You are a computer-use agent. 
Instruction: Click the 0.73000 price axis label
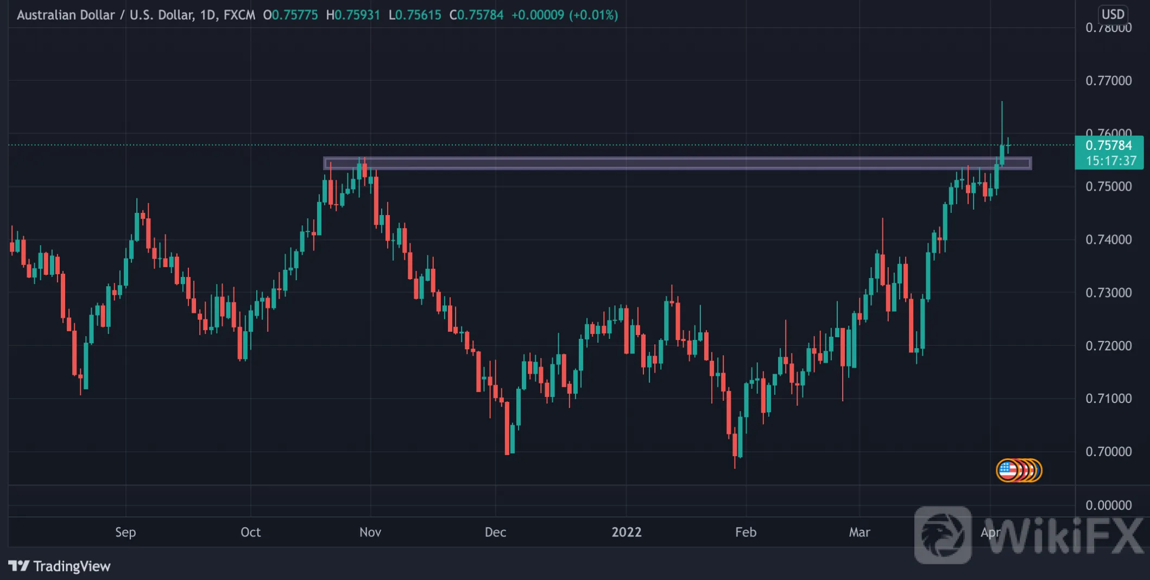pyautogui.click(x=1109, y=293)
